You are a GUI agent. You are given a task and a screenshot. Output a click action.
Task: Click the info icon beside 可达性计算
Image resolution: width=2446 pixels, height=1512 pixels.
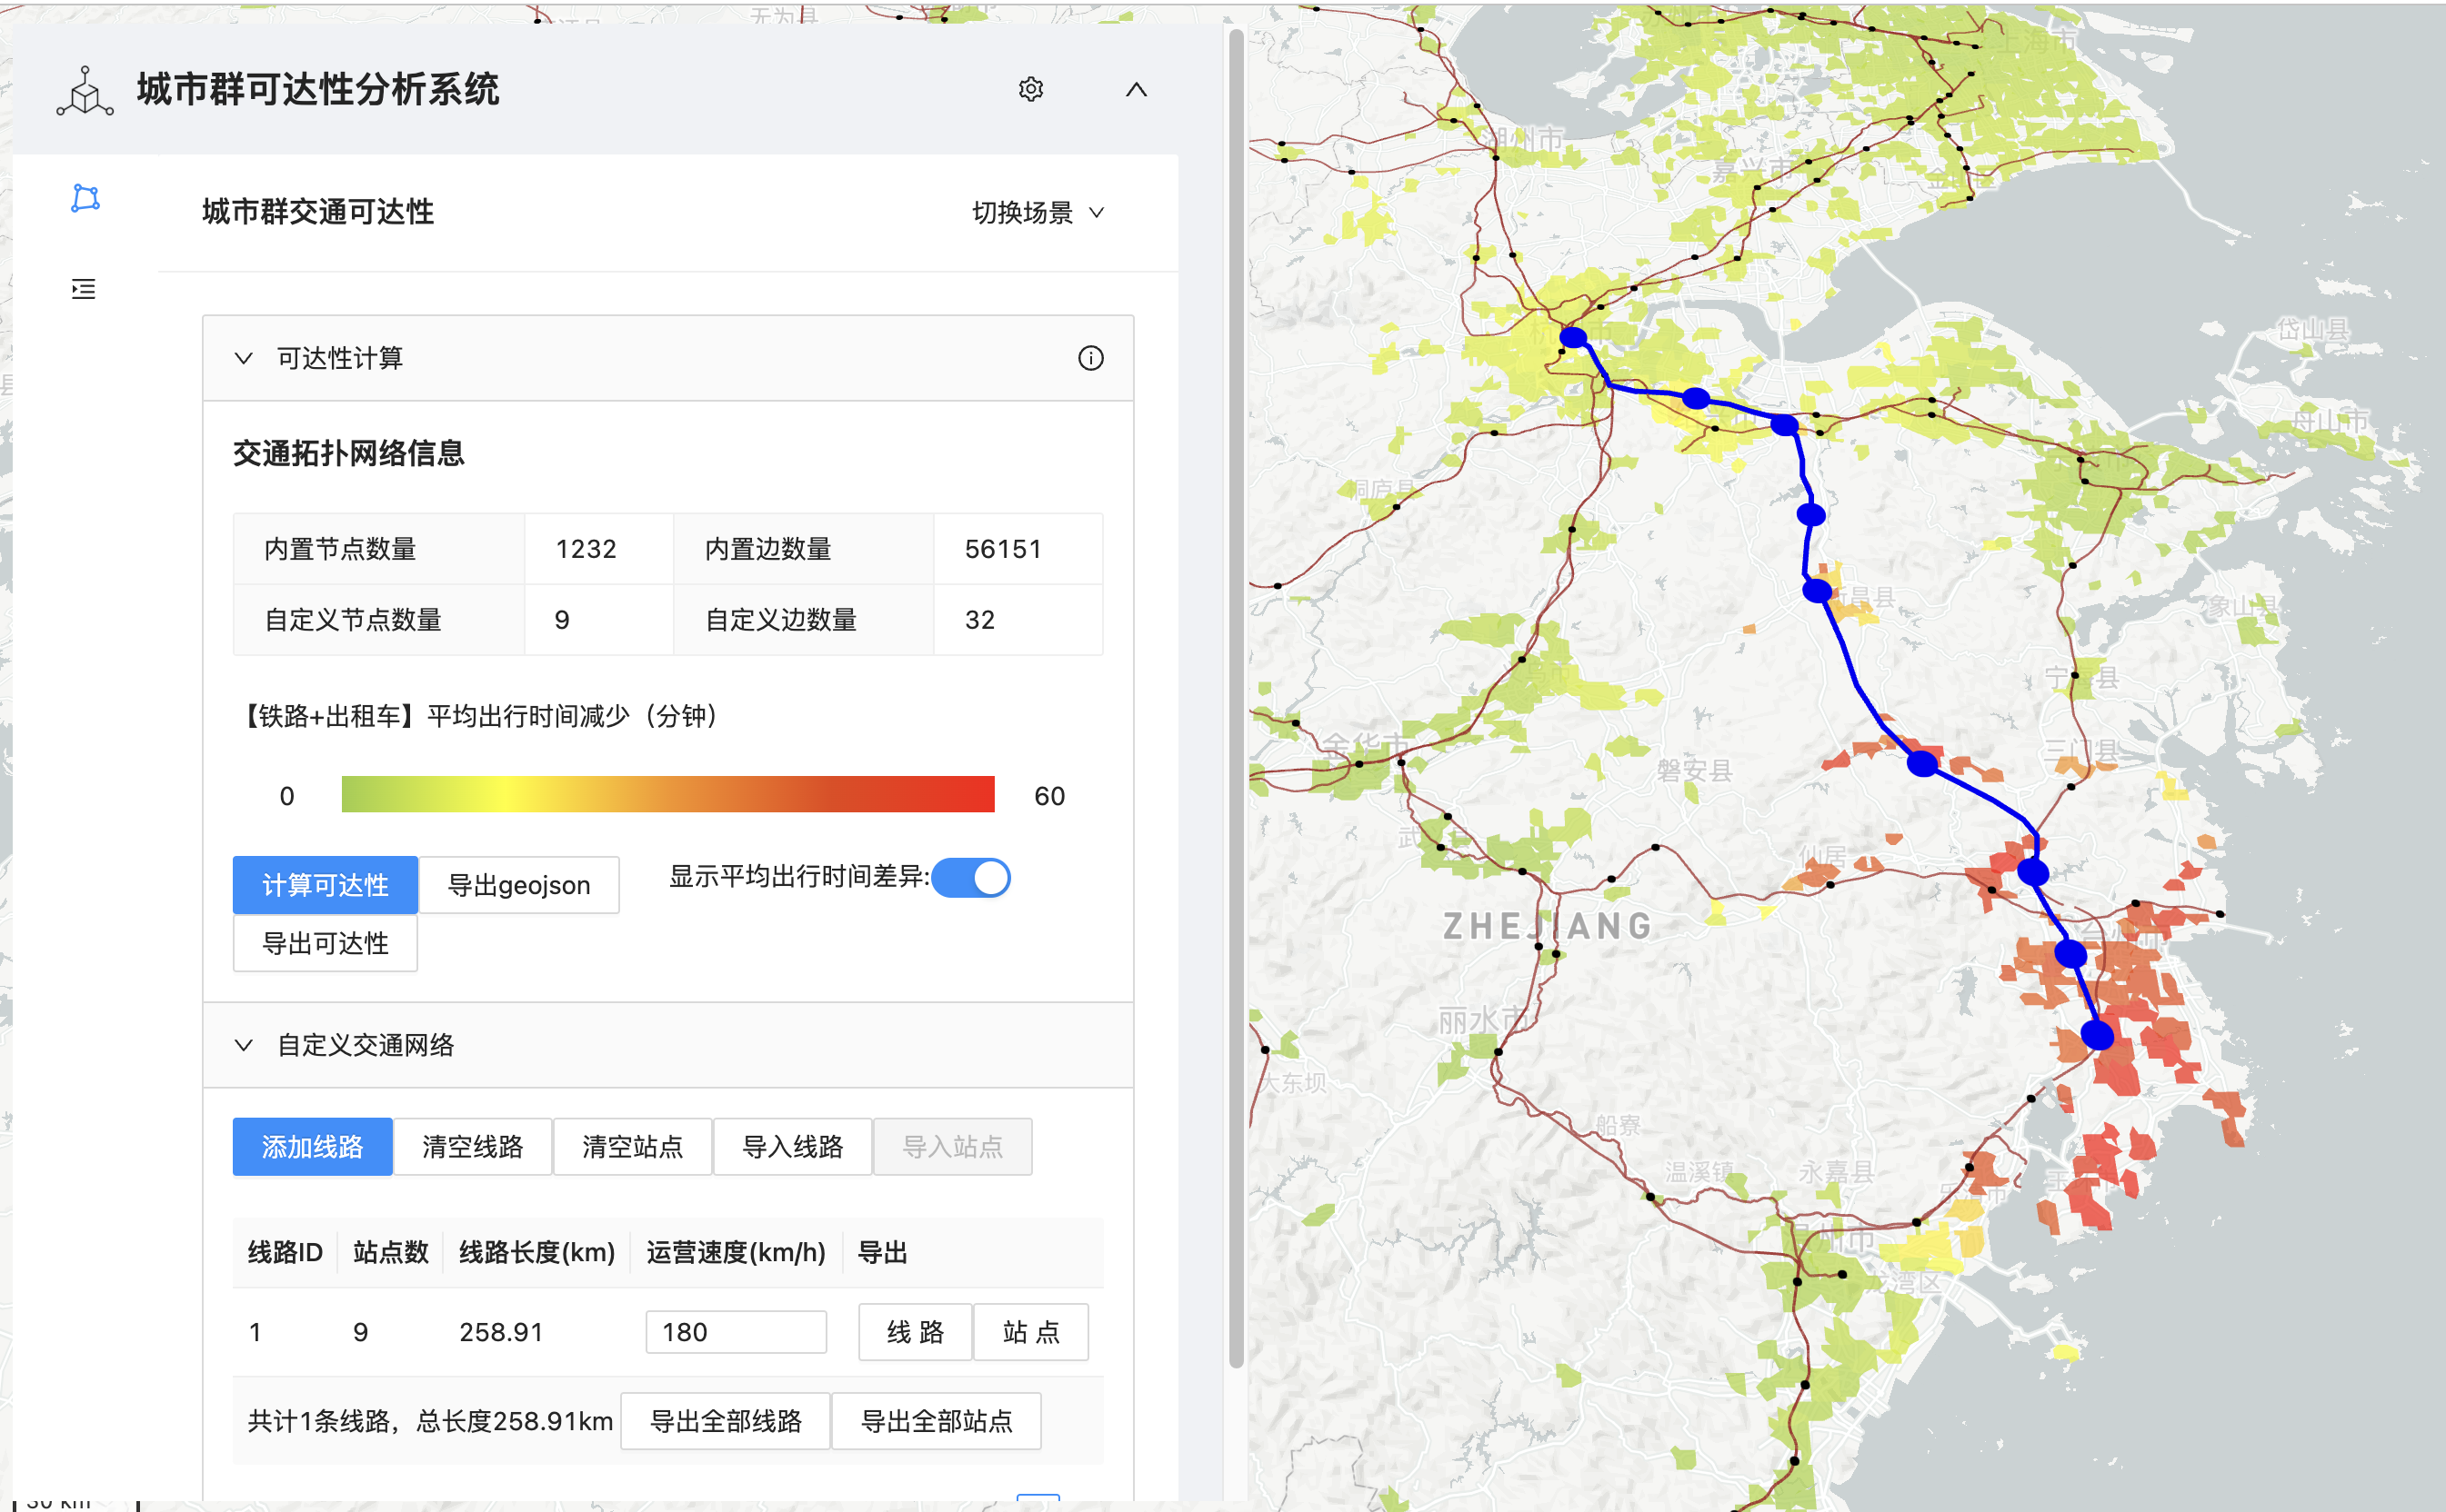click(1090, 358)
